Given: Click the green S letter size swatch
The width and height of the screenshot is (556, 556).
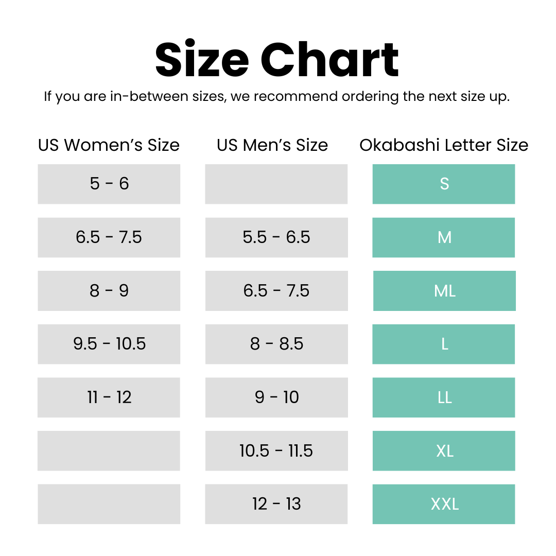Looking at the screenshot, I should coord(444,184).
